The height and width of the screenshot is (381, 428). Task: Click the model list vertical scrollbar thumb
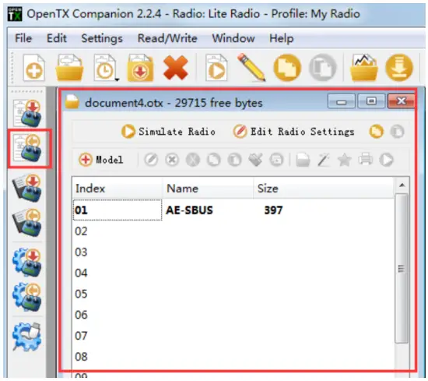coord(402,268)
